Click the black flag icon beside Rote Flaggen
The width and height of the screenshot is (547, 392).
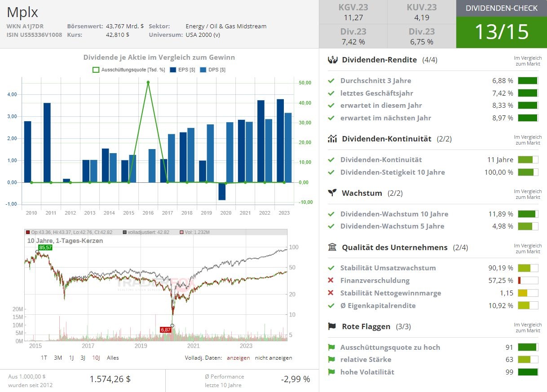click(x=332, y=326)
